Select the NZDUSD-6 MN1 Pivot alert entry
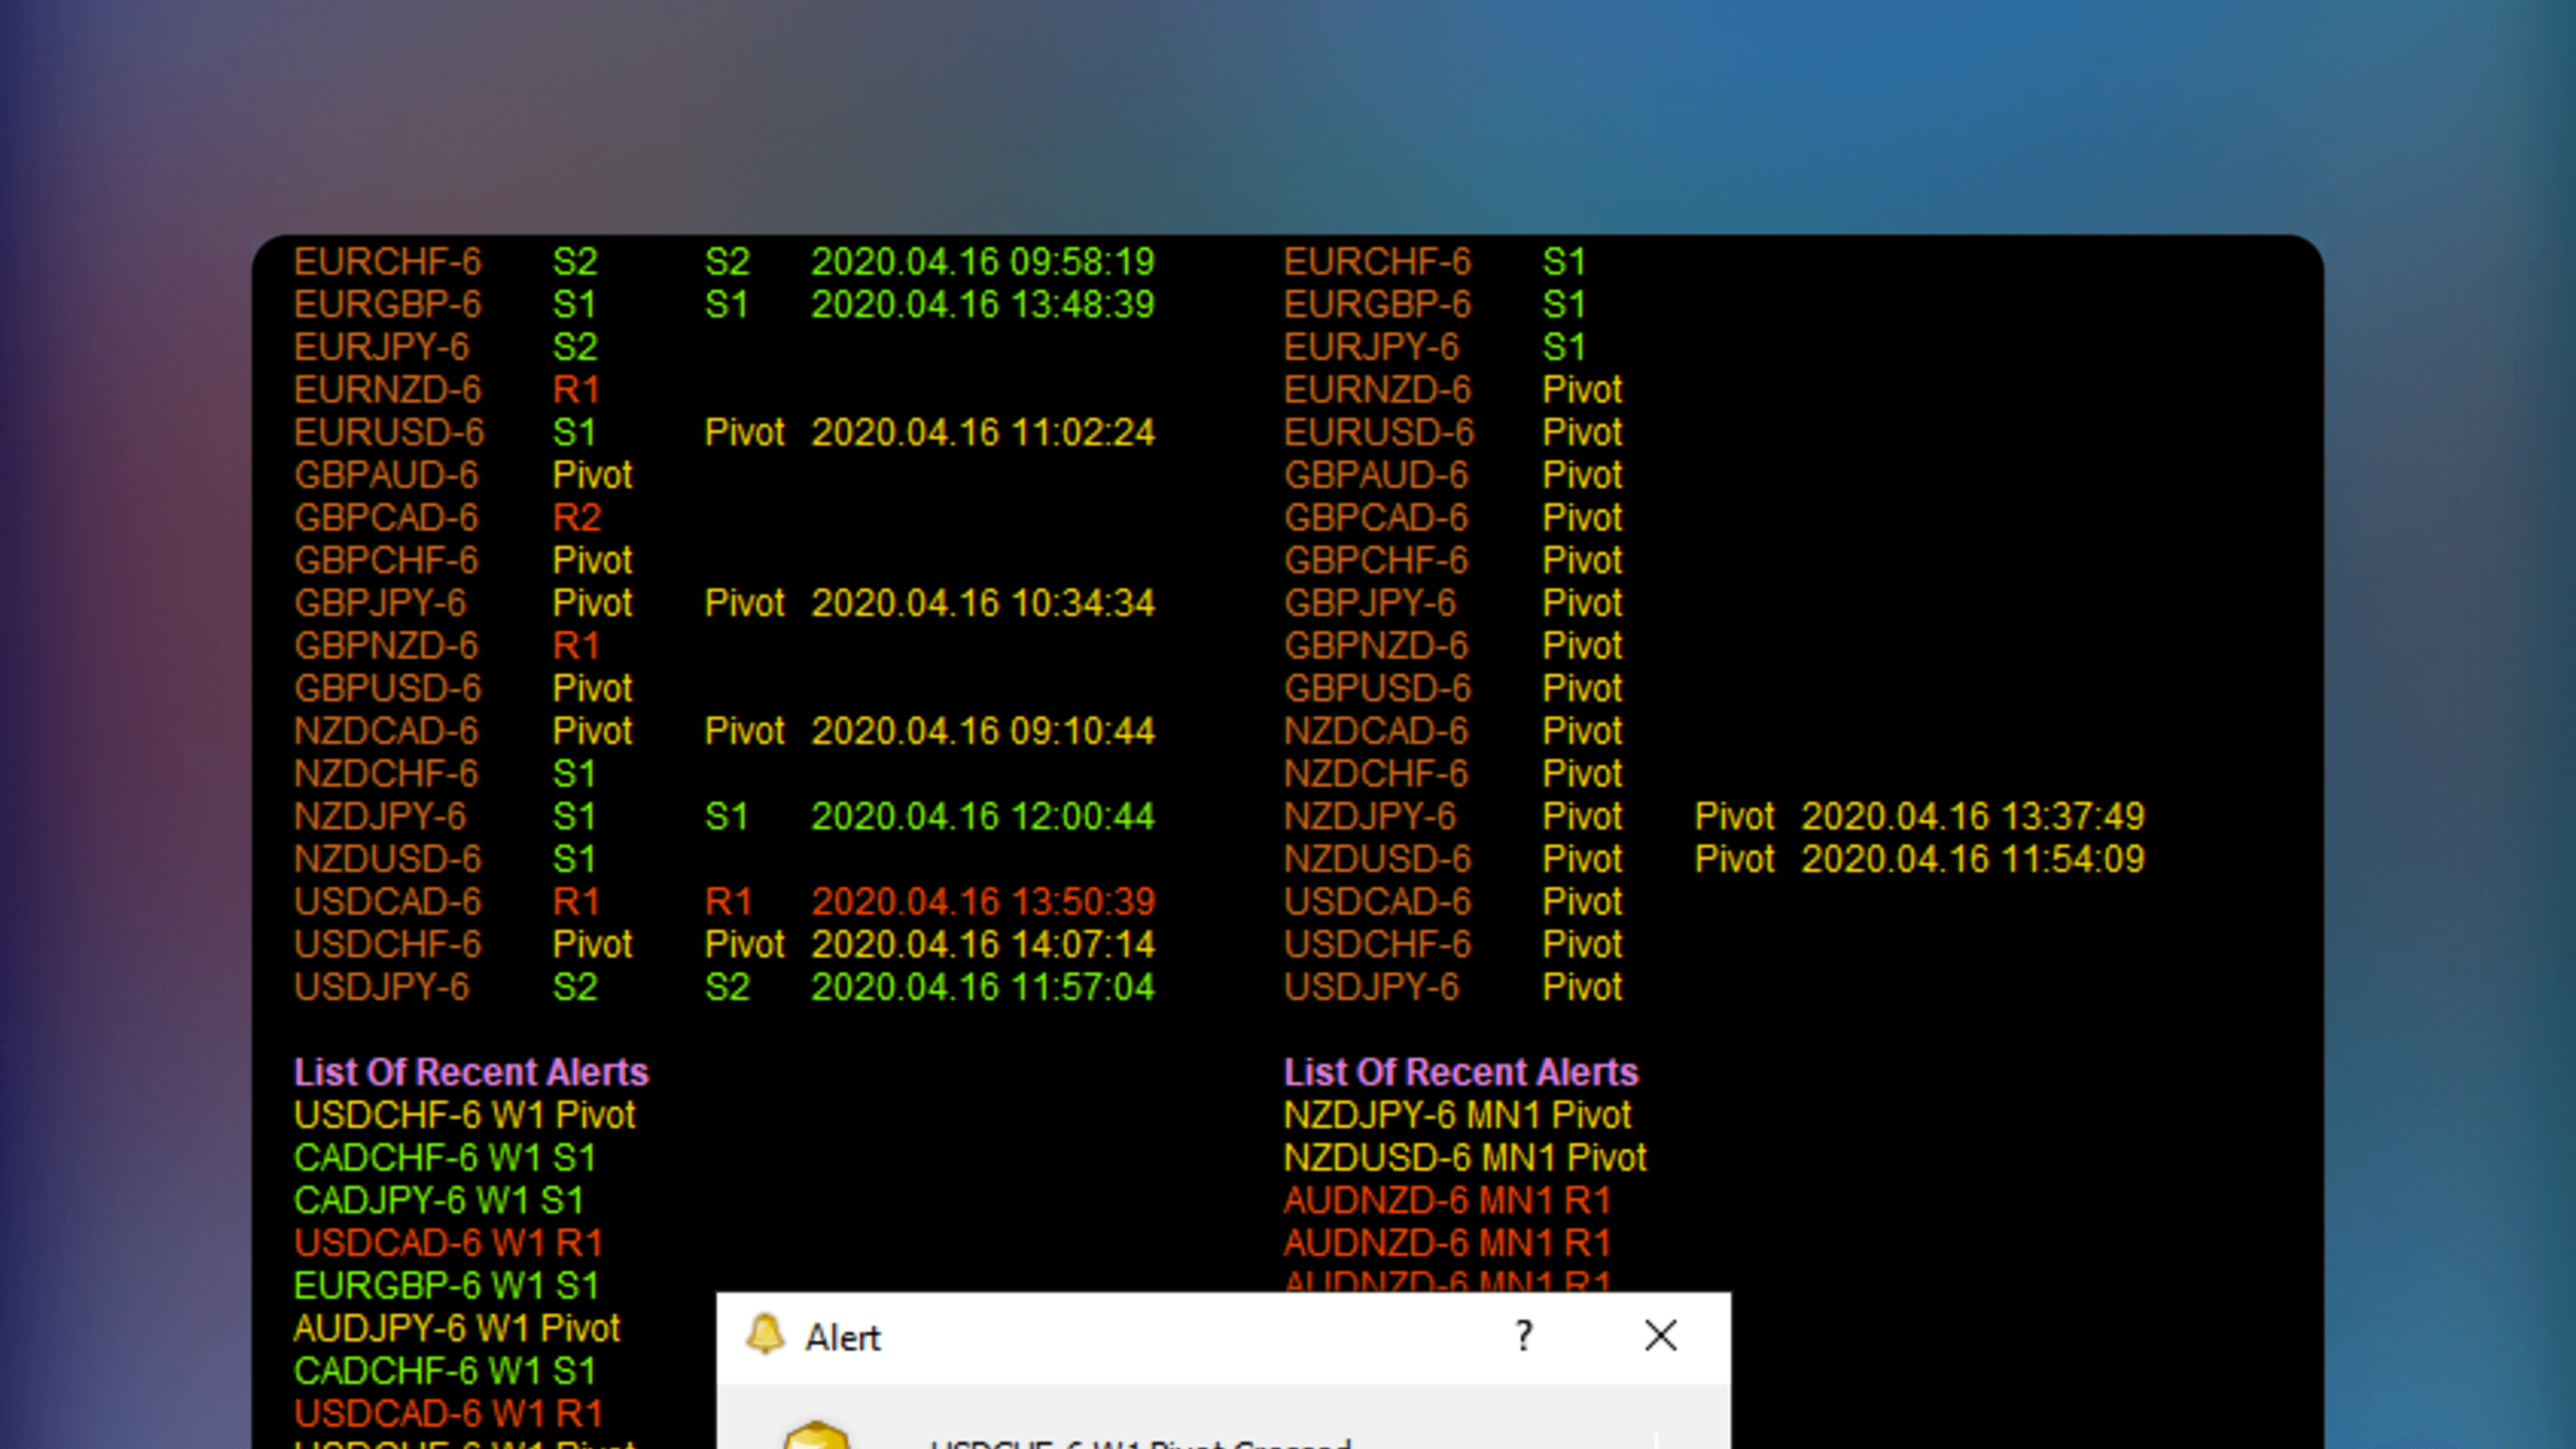2576x1449 pixels. click(x=1464, y=1158)
